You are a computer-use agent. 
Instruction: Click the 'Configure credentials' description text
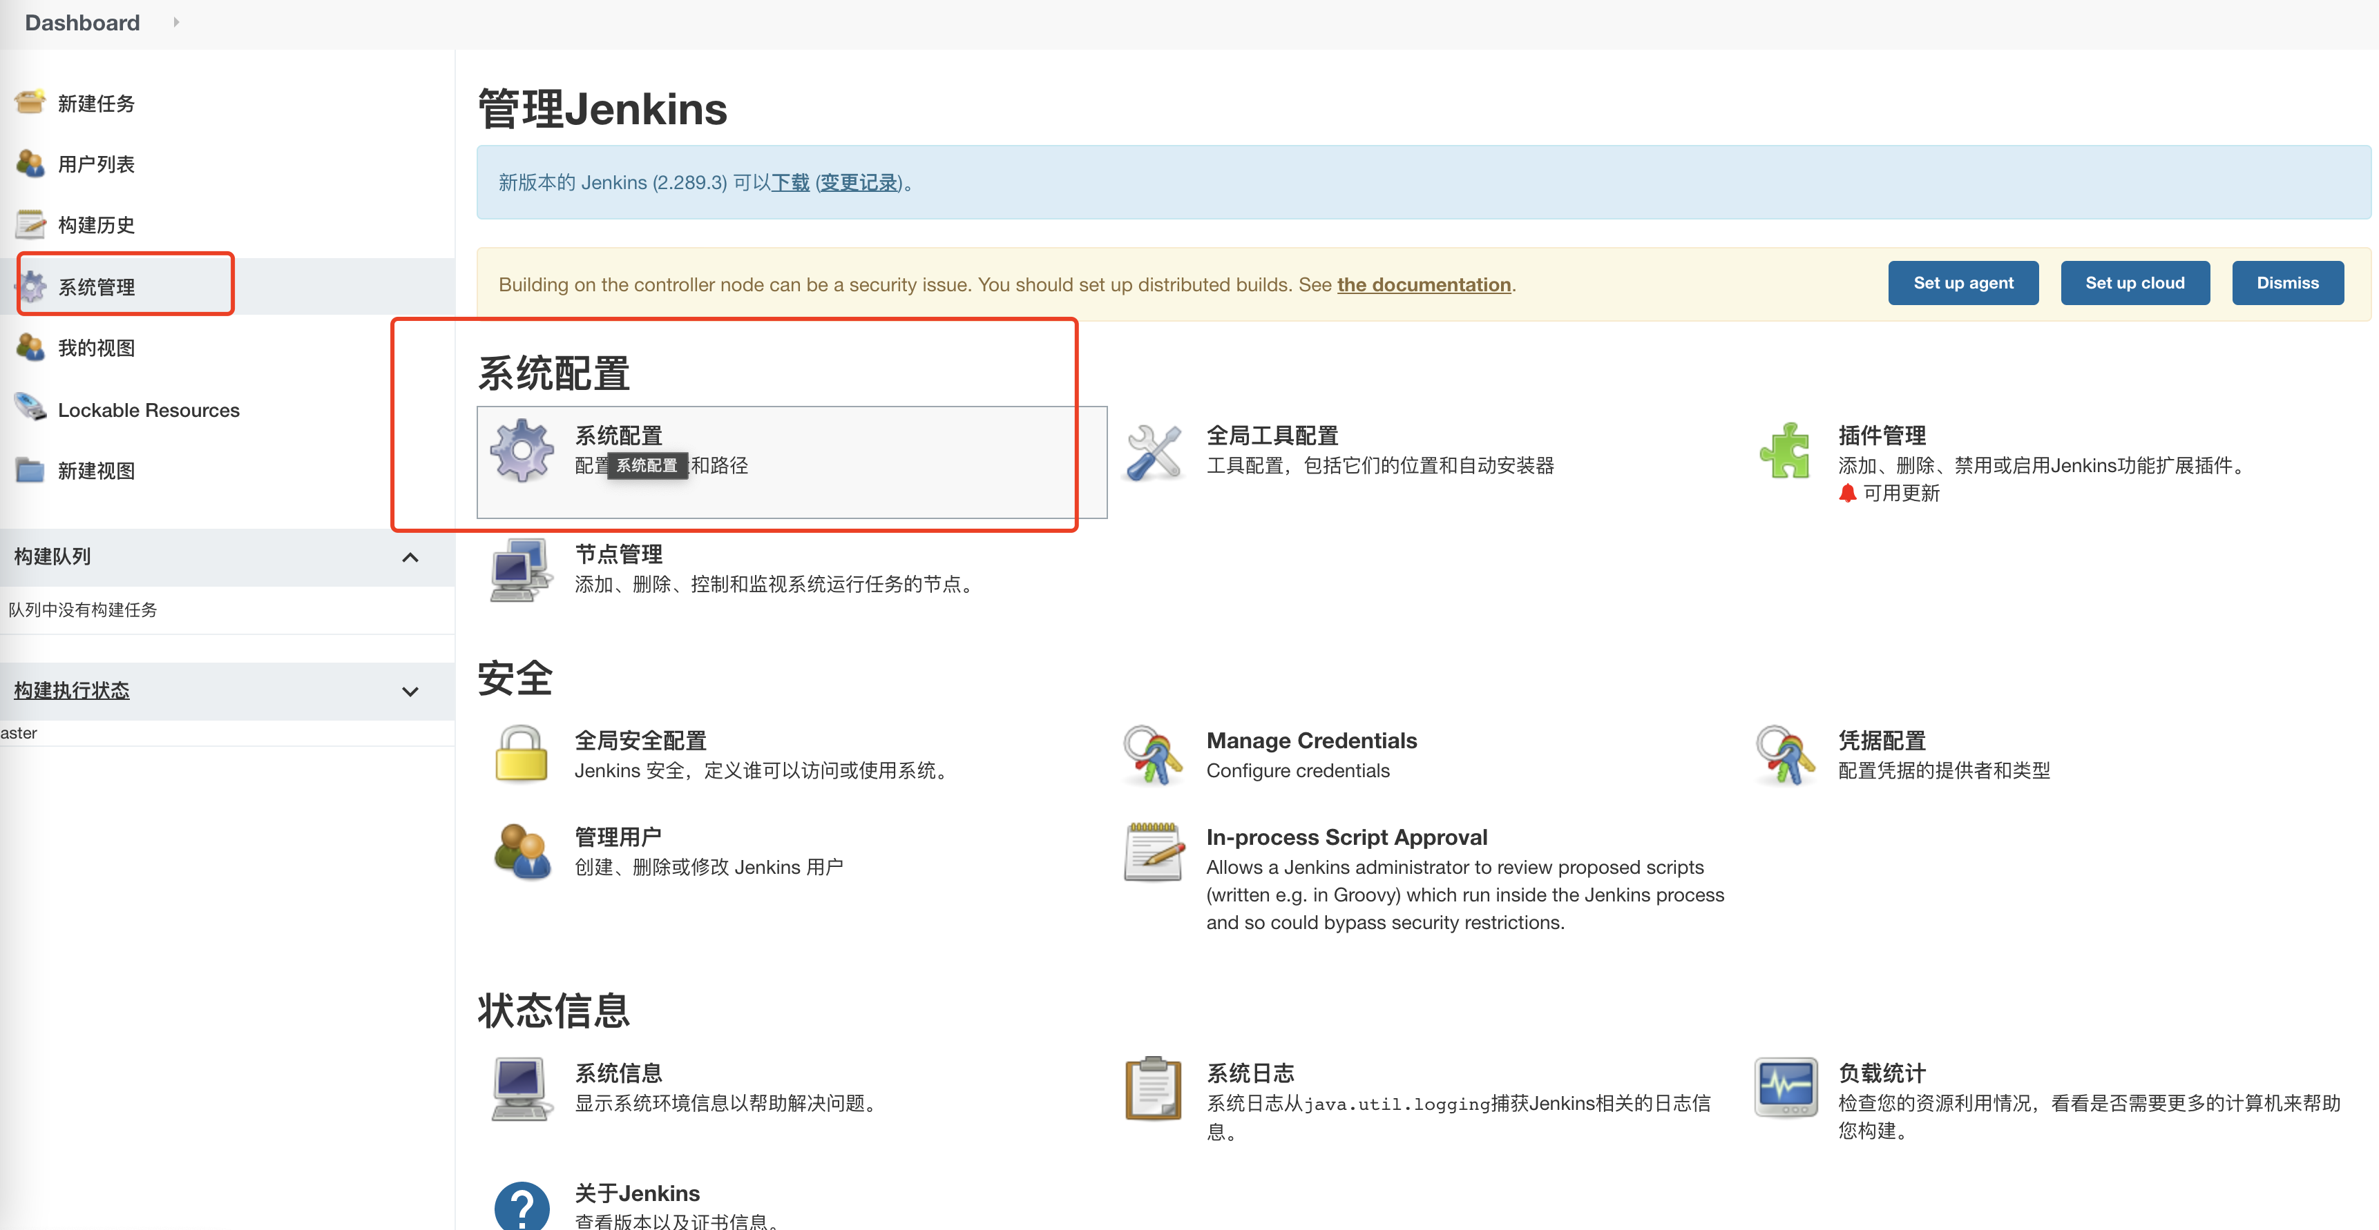click(1297, 770)
